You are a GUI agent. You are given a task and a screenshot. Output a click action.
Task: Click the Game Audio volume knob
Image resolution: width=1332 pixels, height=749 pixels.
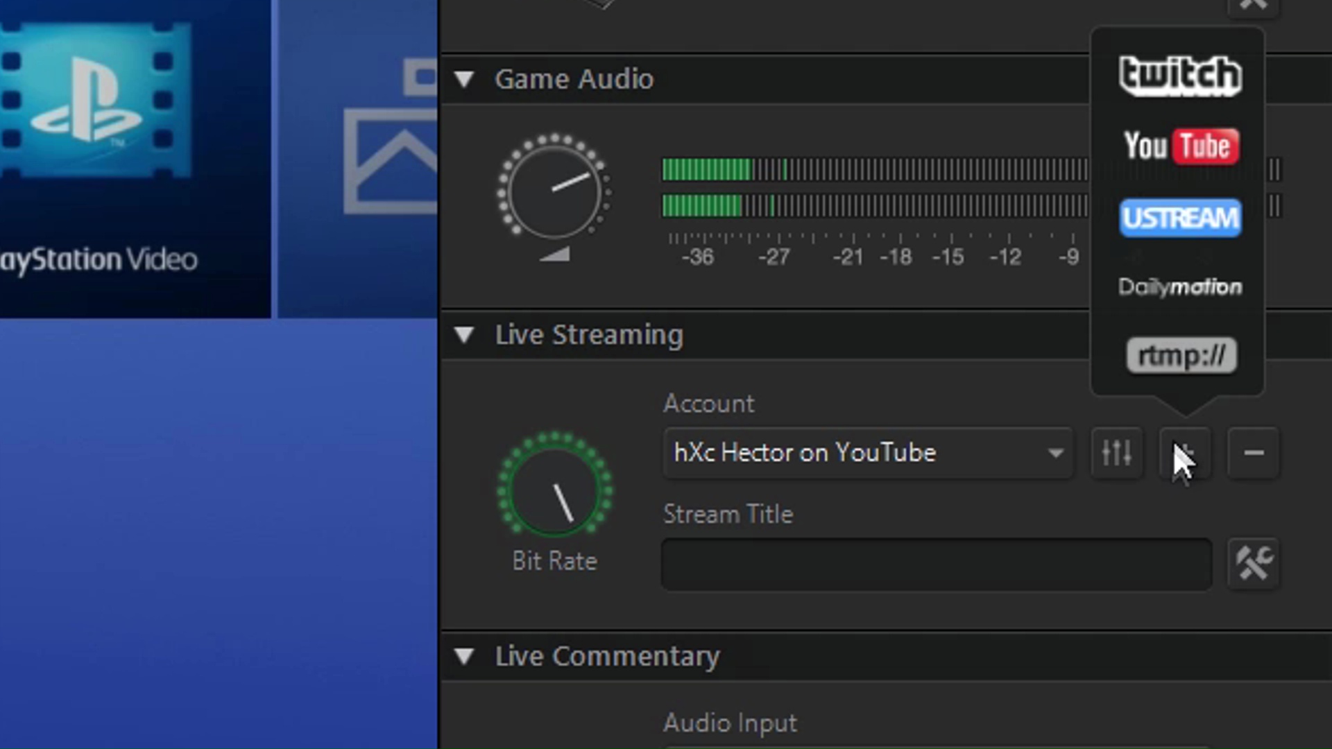pos(554,190)
